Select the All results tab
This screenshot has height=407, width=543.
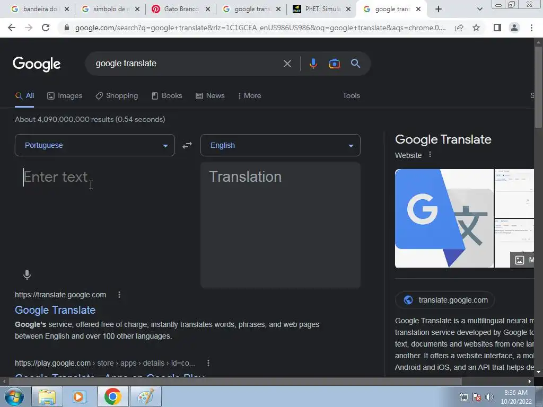(x=24, y=95)
